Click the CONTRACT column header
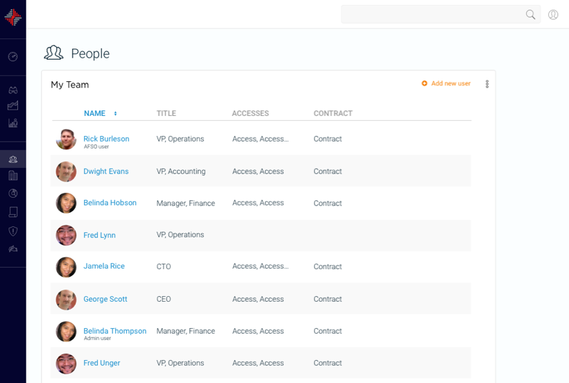Viewport: 569px width, 383px height. (332, 114)
